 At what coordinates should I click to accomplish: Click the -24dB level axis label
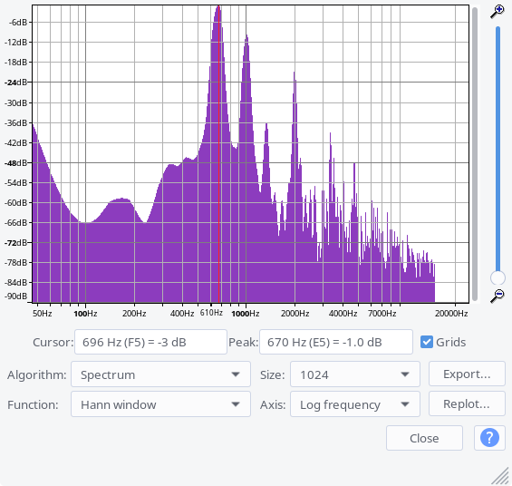16,83
